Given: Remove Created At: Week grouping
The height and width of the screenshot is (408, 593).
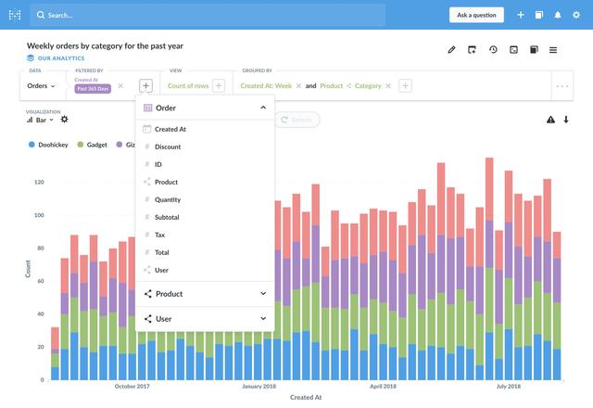Looking at the screenshot, I should pos(298,86).
